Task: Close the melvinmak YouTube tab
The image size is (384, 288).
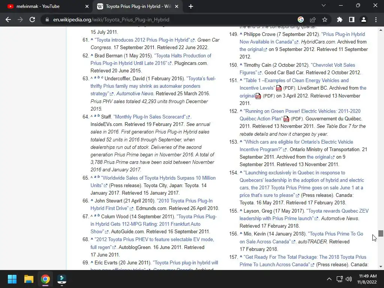Action: point(87,6)
